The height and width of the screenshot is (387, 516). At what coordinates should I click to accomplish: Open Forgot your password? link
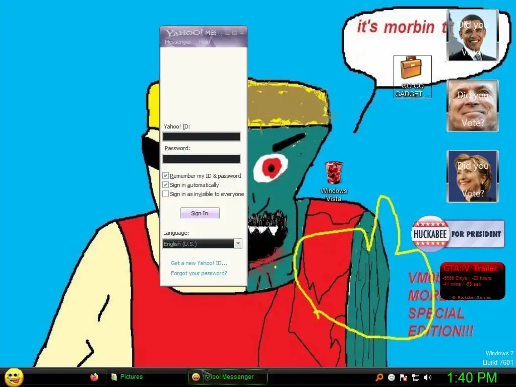[x=199, y=273]
